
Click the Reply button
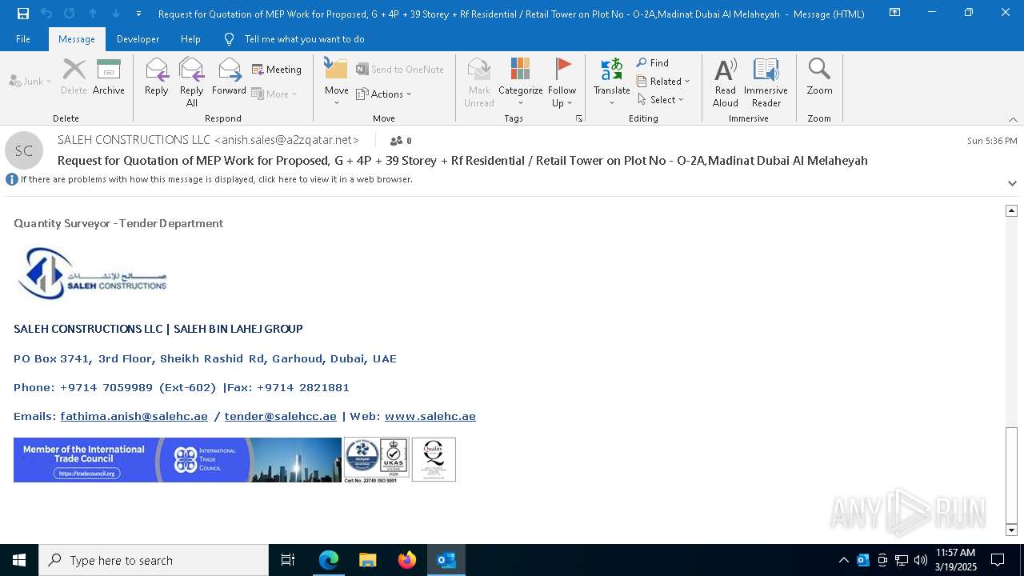click(157, 78)
